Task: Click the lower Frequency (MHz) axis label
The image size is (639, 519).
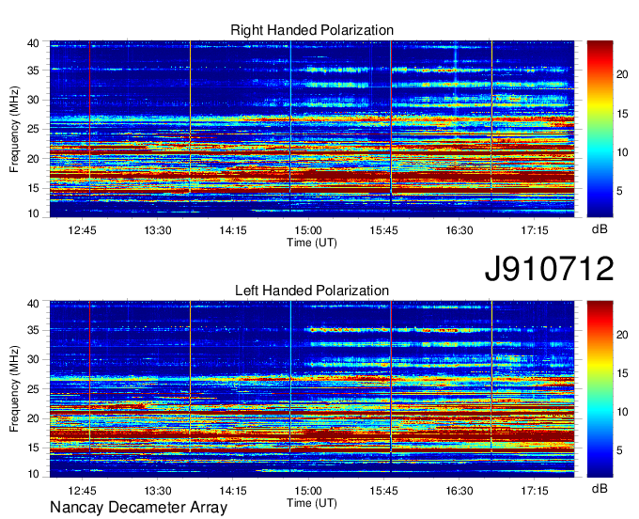Action: point(14,389)
